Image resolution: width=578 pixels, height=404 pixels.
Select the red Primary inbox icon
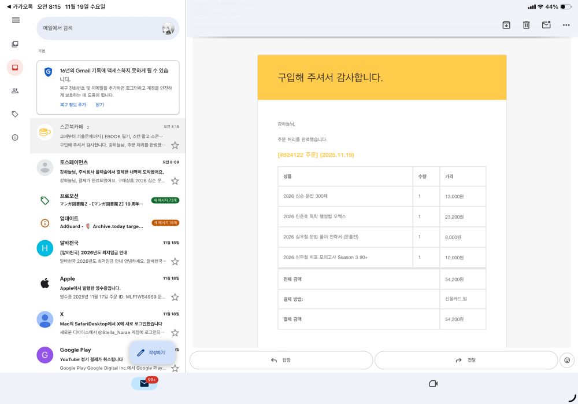(15, 68)
